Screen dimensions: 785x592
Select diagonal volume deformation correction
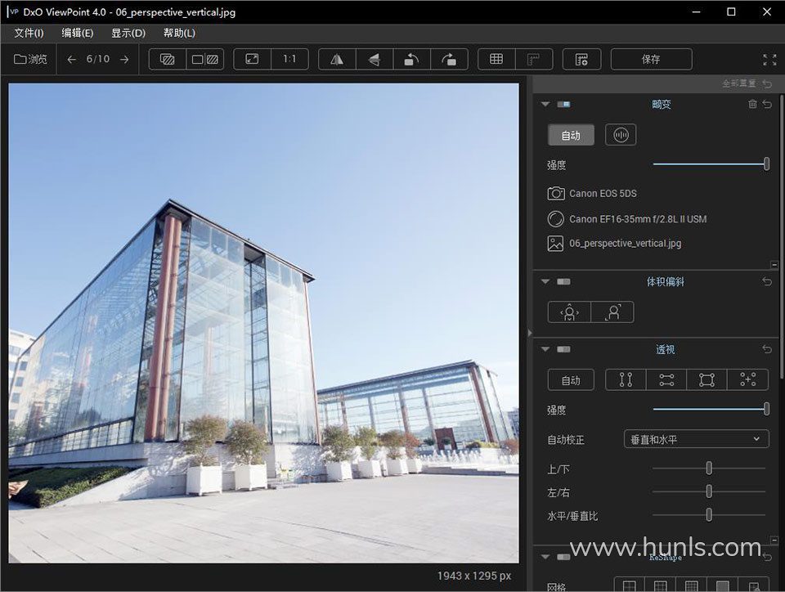(612, 312)
